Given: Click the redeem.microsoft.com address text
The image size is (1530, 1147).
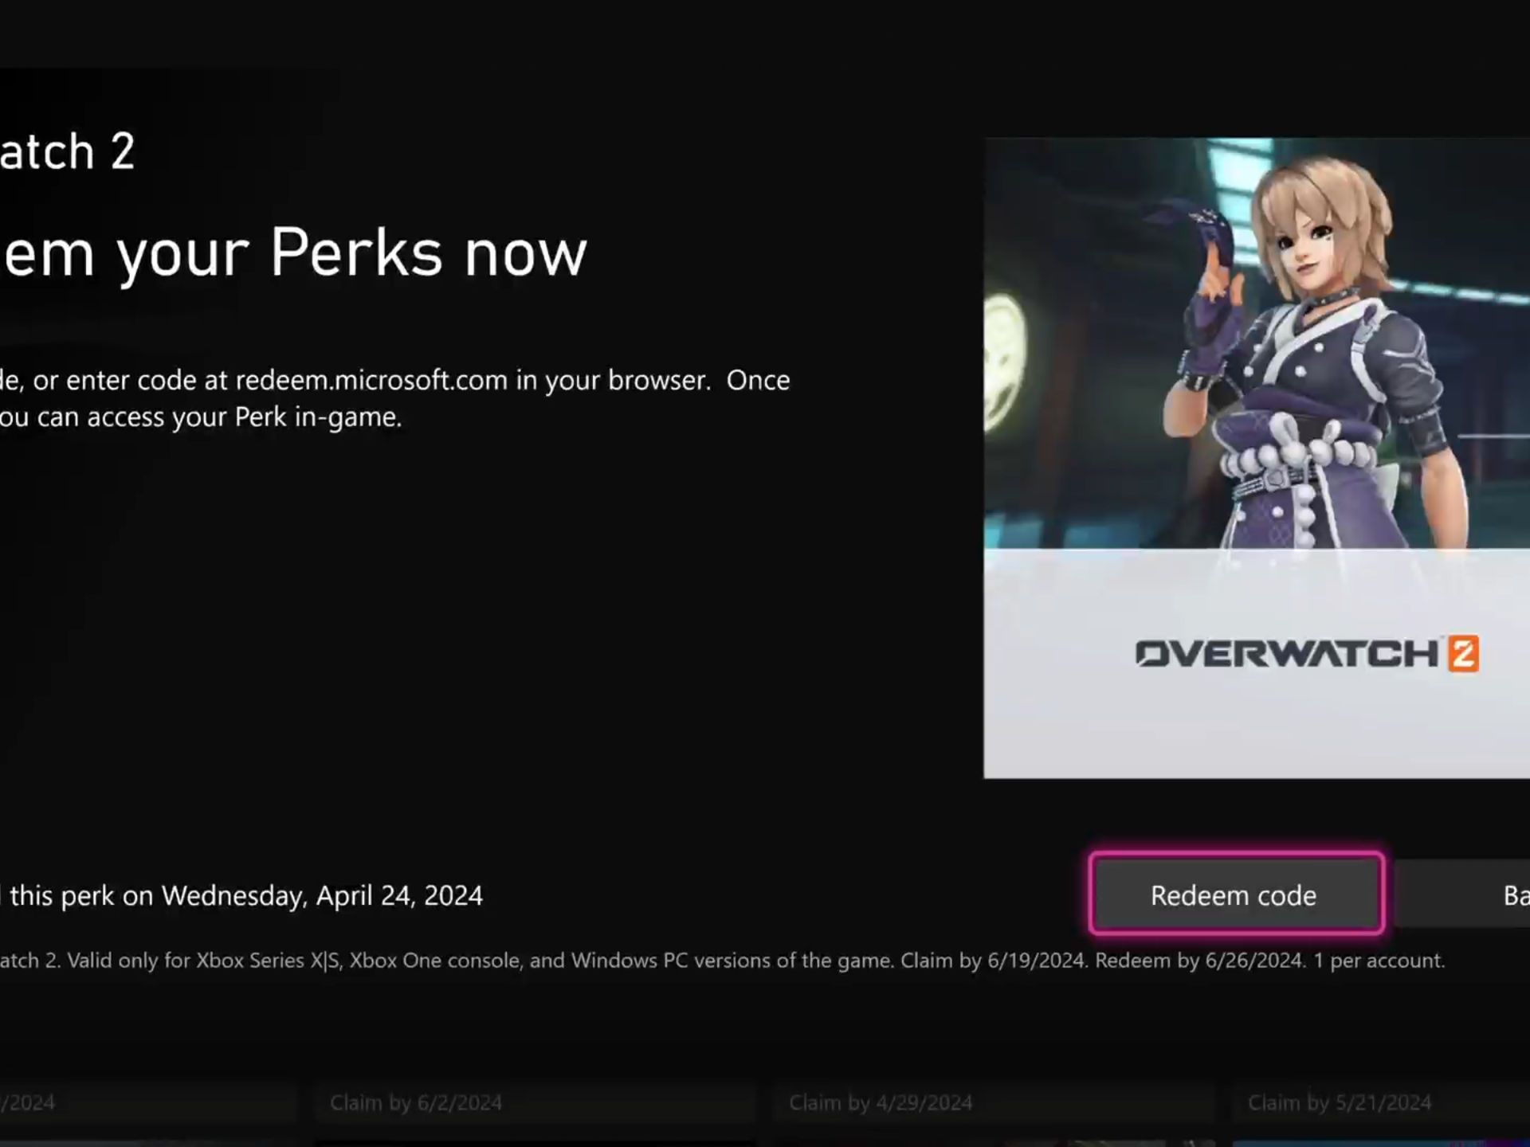Looking at the screenshot, I should click(371, 381).
